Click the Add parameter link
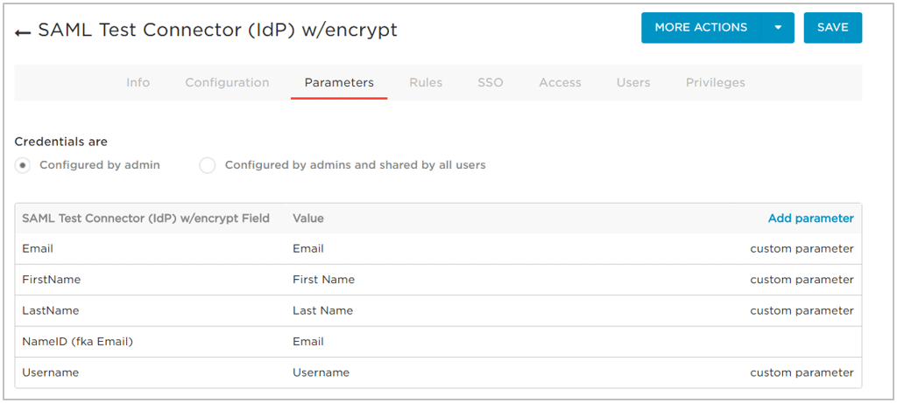Screen dimensions: 897x403 [810, 219]
